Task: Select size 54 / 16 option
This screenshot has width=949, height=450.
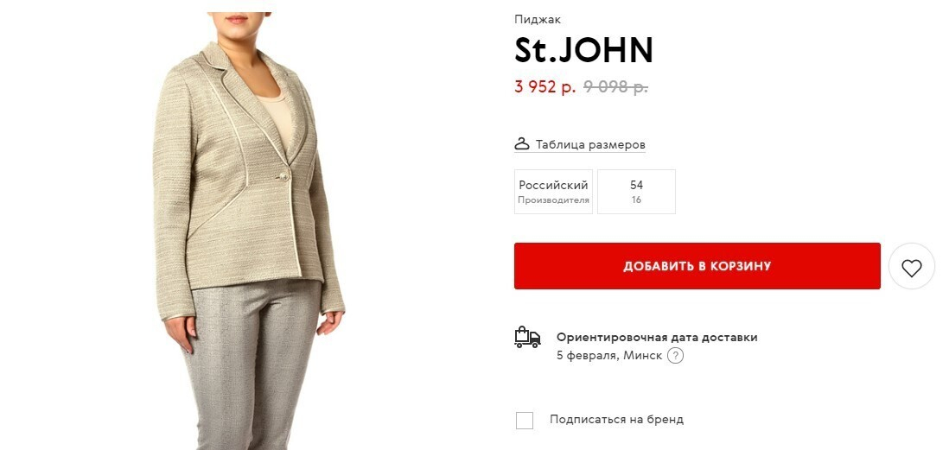Action: click(x=636, y=192)
